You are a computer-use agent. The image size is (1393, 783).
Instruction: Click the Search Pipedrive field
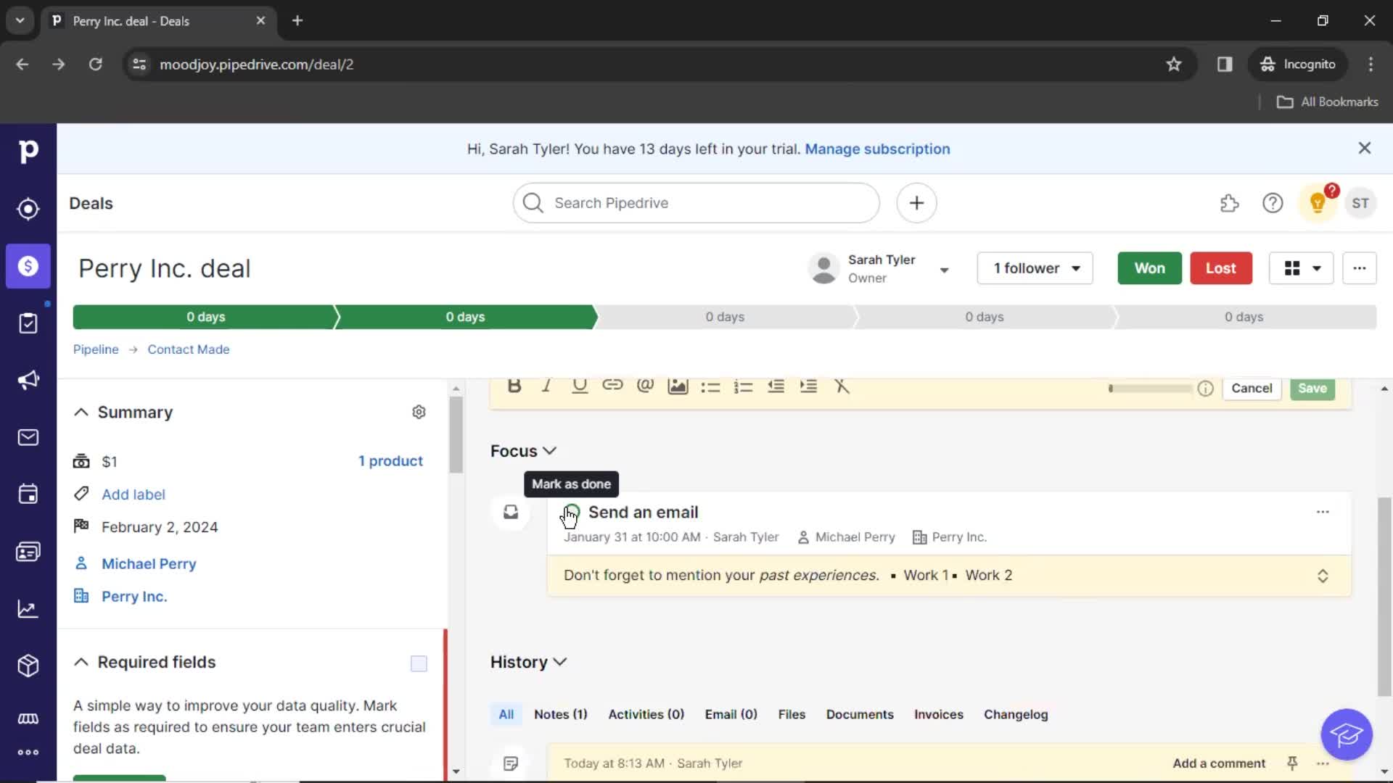click(696, 203)
